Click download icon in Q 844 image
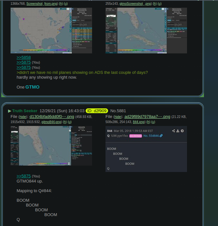 point(178,131)
